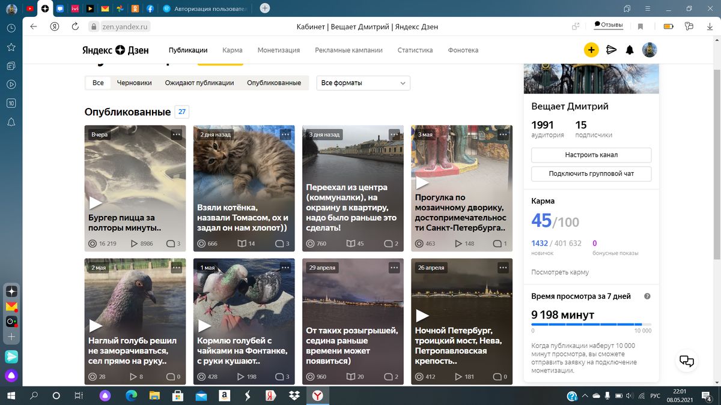Open the Фонотека tab

(463, 50)
